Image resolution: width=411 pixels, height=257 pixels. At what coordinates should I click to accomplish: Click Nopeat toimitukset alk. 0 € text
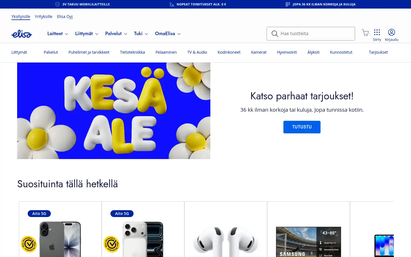click(x=201, y=4)
